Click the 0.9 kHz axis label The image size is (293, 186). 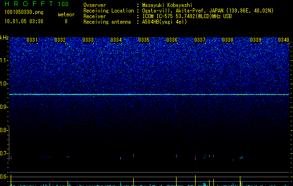pyautogui.click(x=4, y=107)
